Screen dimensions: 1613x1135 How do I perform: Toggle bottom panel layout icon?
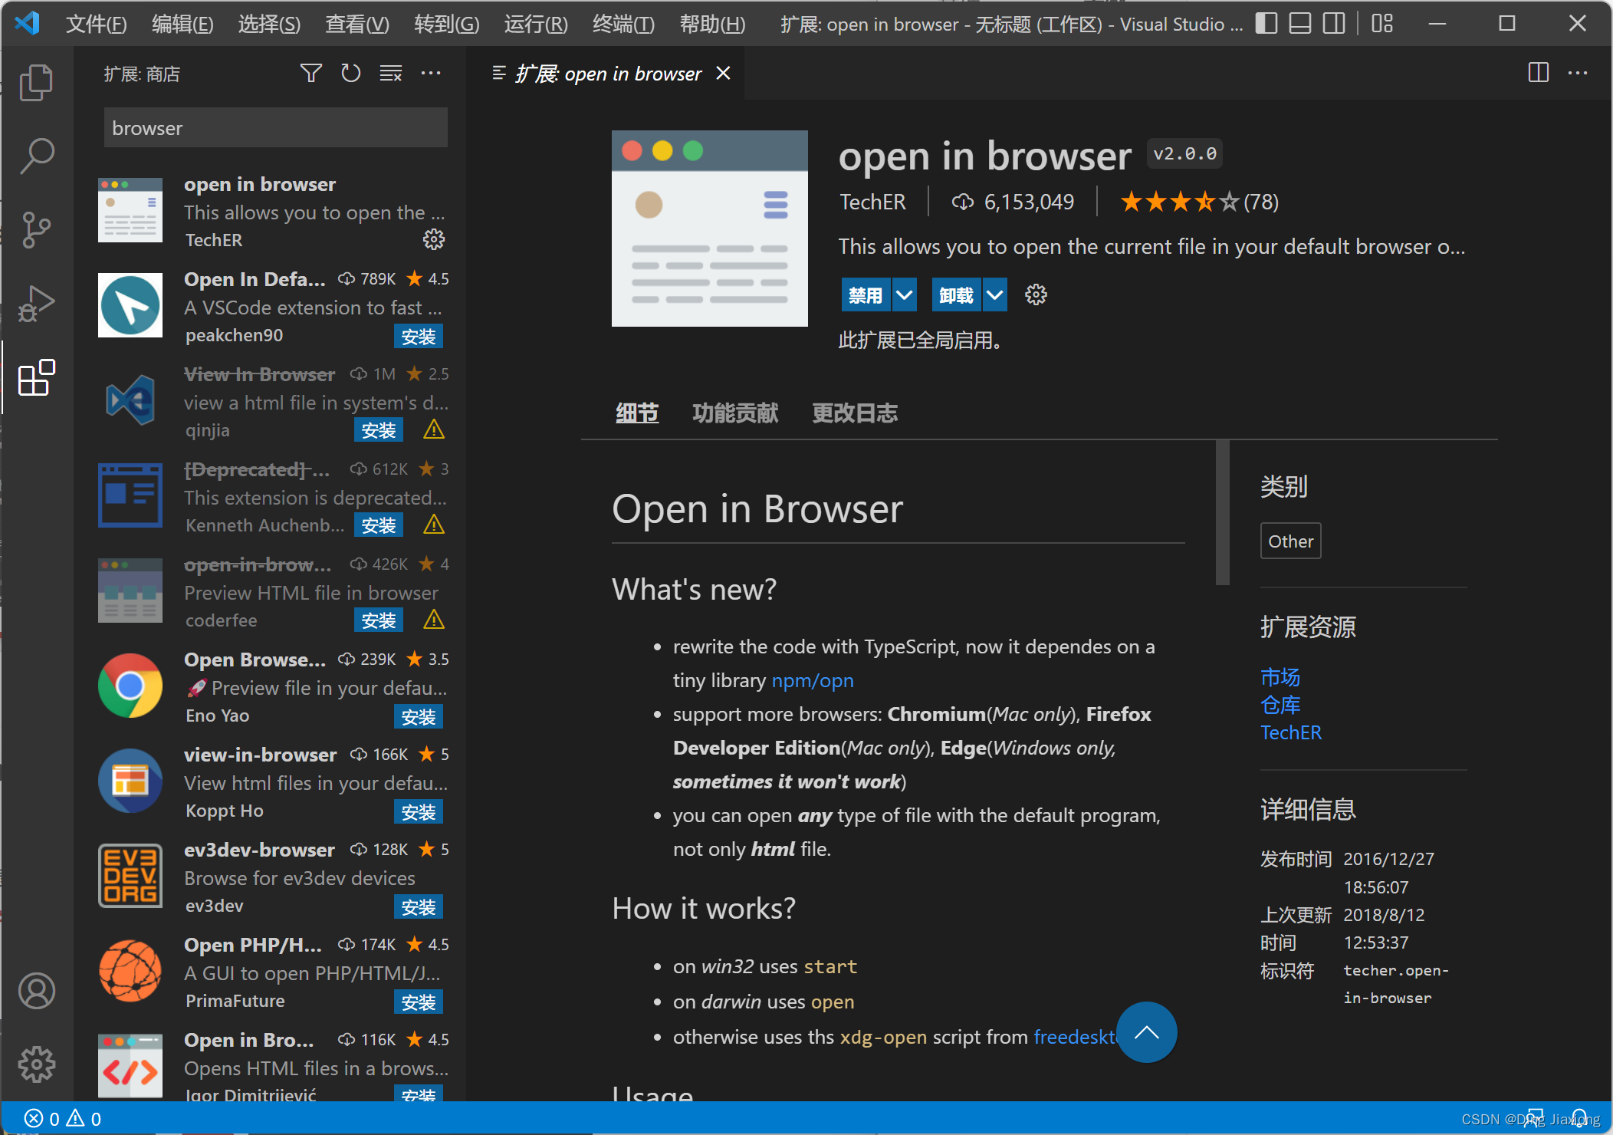click(1300, 24)
